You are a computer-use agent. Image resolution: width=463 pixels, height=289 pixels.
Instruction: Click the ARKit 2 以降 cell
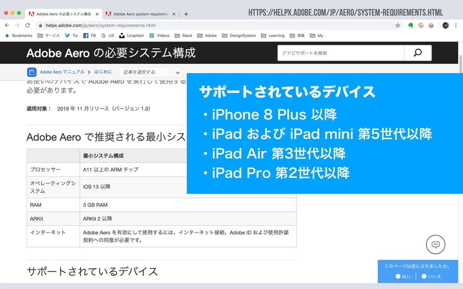click(188, 219)
